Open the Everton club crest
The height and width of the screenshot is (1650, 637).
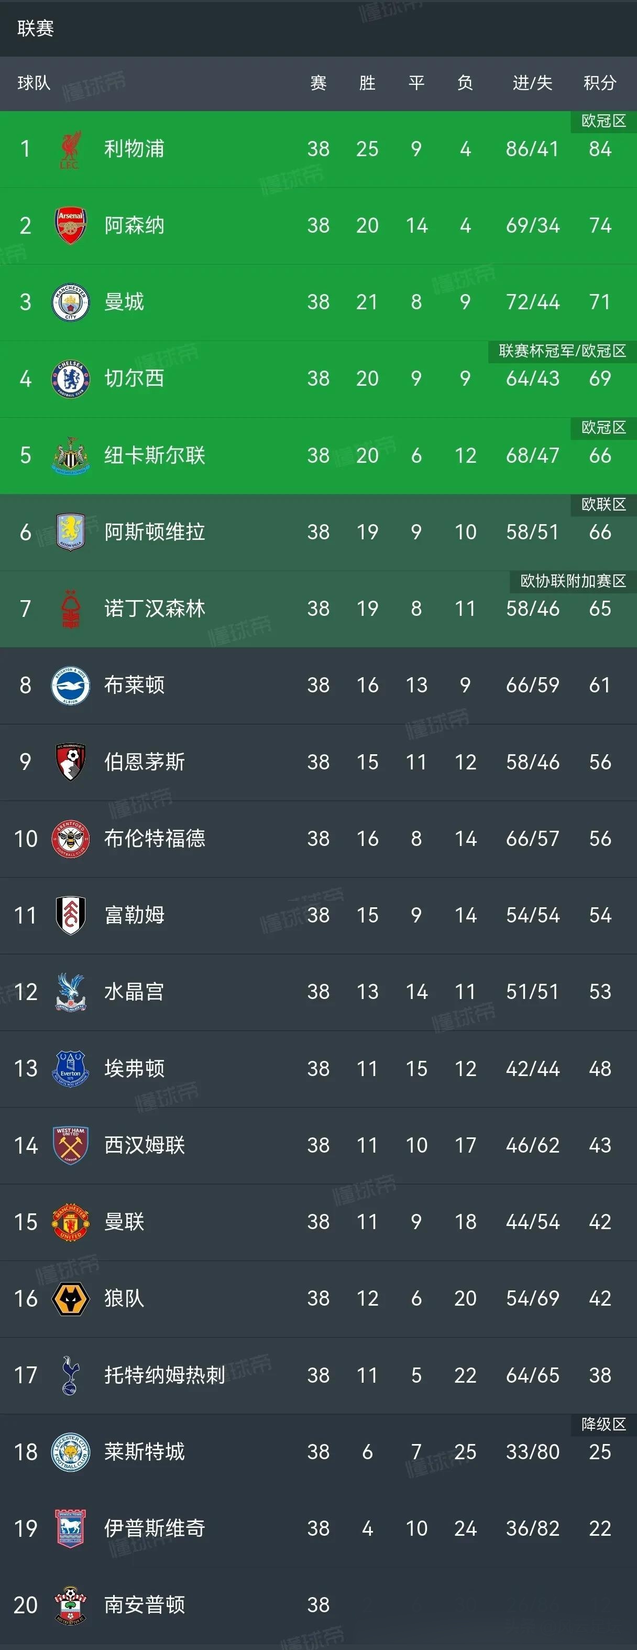(x=70, y=1068)
